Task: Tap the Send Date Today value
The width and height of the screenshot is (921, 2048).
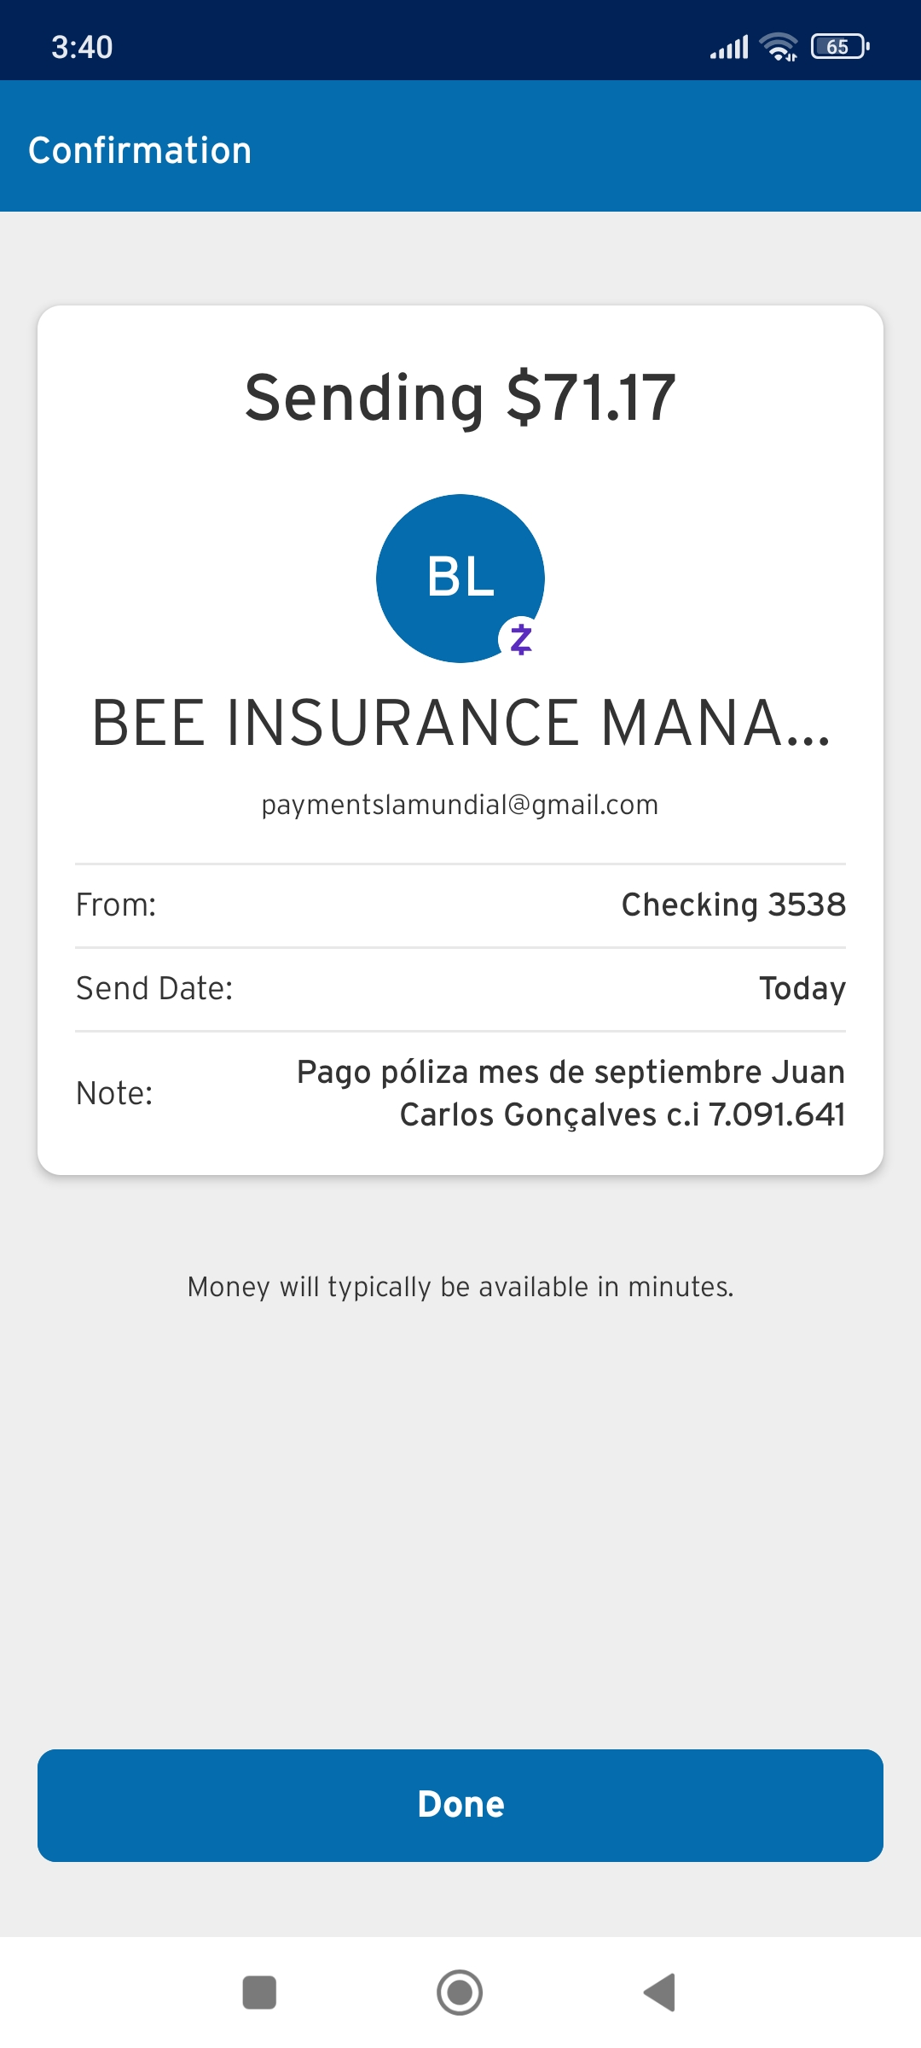Action: pyautogui.click(x=802, y=988)
